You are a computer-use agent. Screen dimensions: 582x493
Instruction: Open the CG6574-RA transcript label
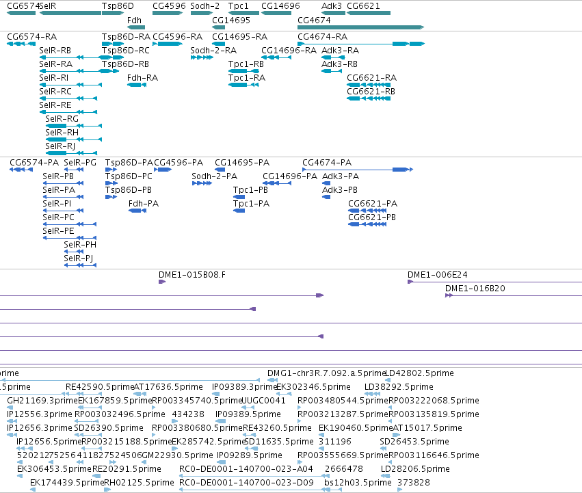(32, 37)
